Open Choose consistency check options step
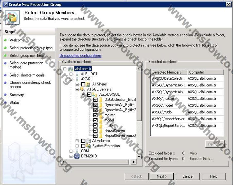233x185 pixels. point(30,85)
